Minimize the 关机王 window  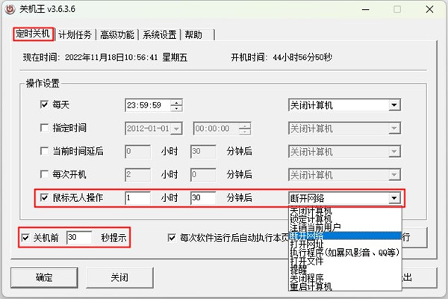point(365,10)
